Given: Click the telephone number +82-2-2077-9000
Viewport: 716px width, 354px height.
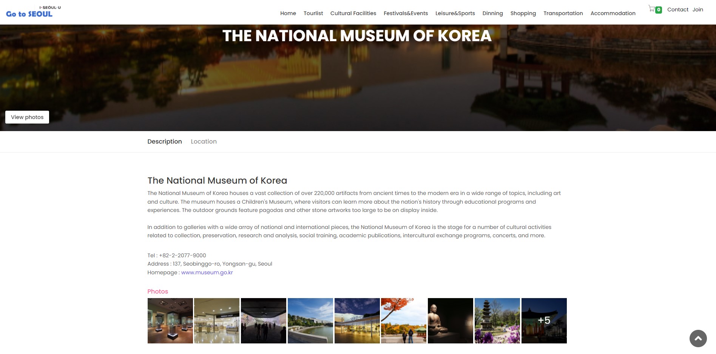Looking at the screenshot, I should (182, 255).
